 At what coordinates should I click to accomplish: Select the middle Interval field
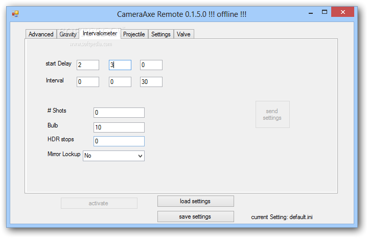click(x=120, y=82)
